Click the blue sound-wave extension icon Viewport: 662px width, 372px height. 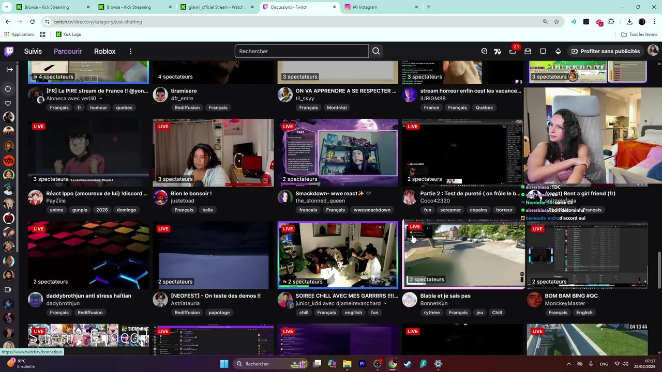(x=574, y=22)
